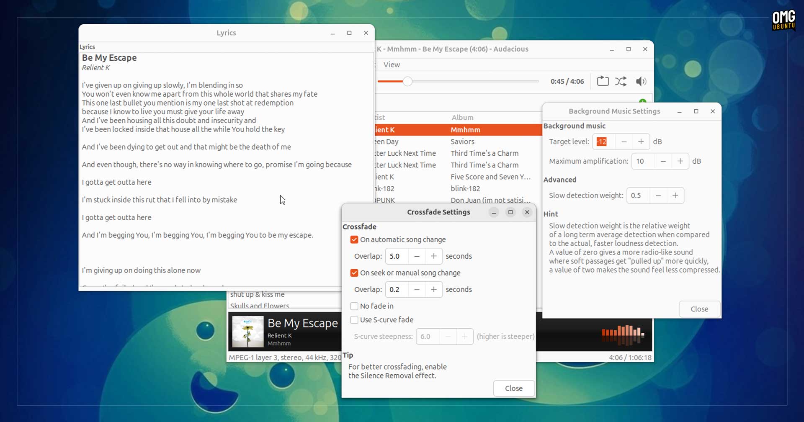Sort playlist by Album column header
The width and height of the screenshot is (804, 422).
point(462,118)
